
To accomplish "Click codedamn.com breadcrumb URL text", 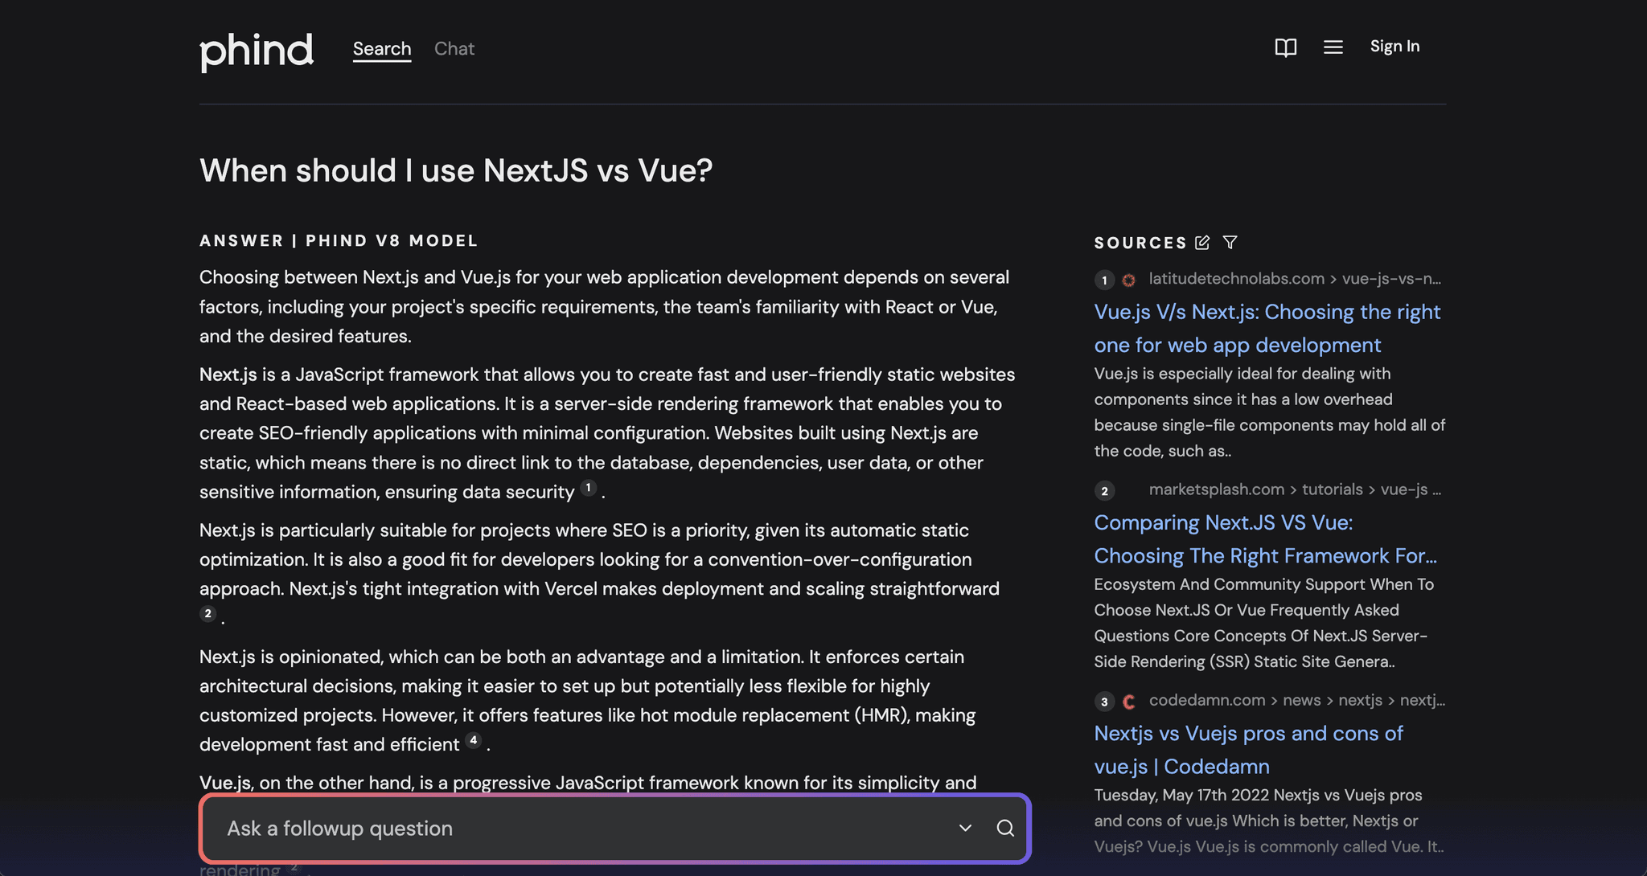I will tap(1297, 700).
